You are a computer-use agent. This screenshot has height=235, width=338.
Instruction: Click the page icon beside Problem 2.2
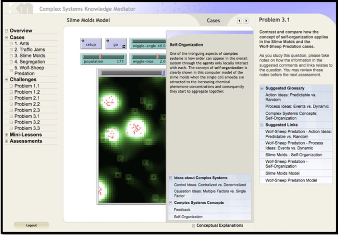pyautogui.click(x=11, y=104)
